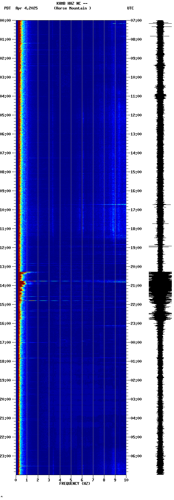174x500 pixels.
Task: Click the (Horse Mountain) subtitle
Action: click(x=72, y=8)
